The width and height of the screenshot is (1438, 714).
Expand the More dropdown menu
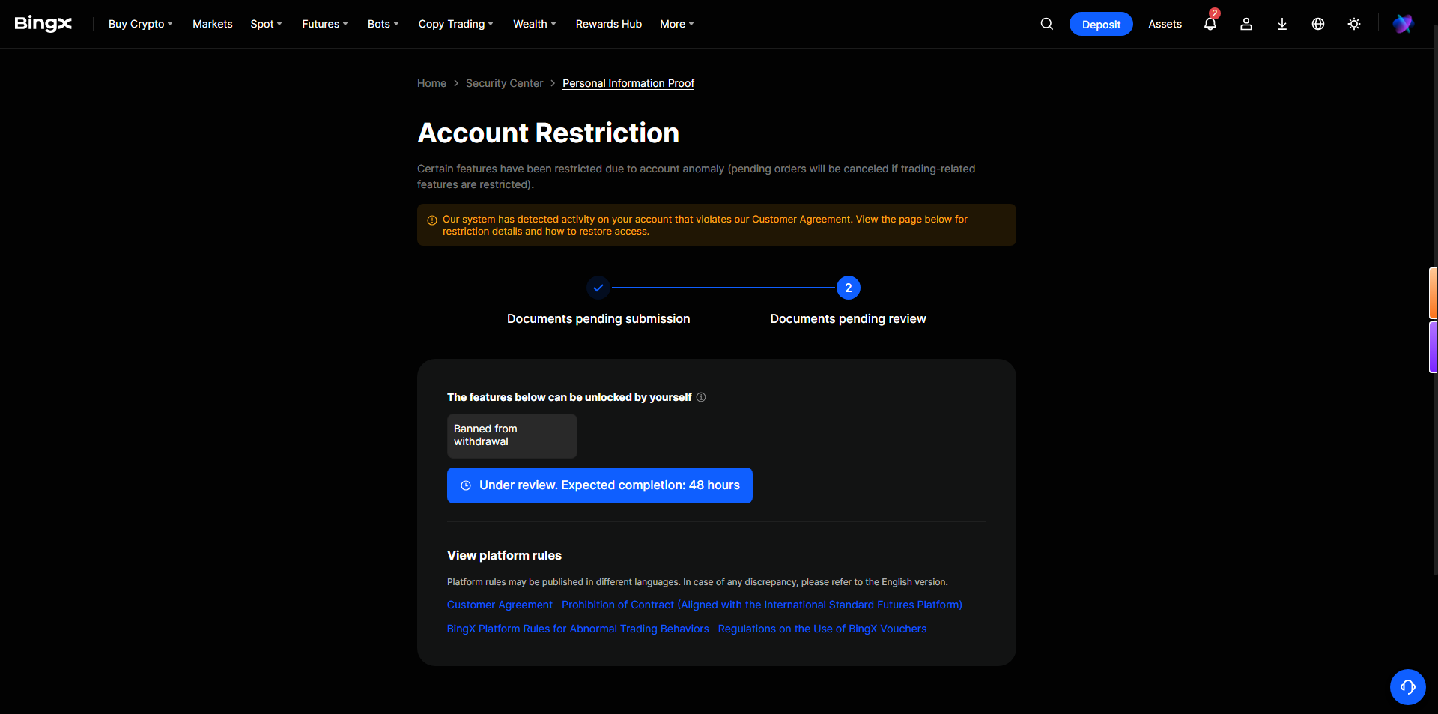tap(677, 24)
